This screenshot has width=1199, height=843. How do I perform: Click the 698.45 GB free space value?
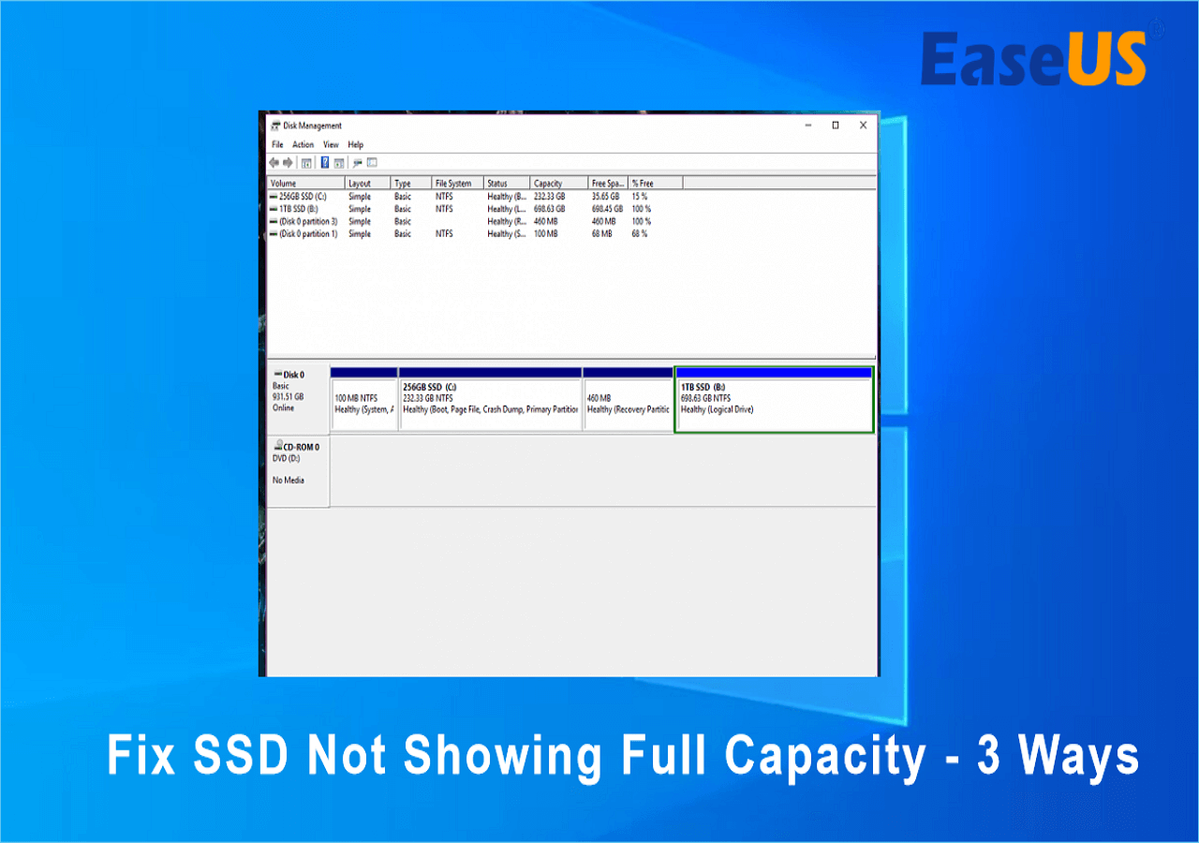point(607,209)
